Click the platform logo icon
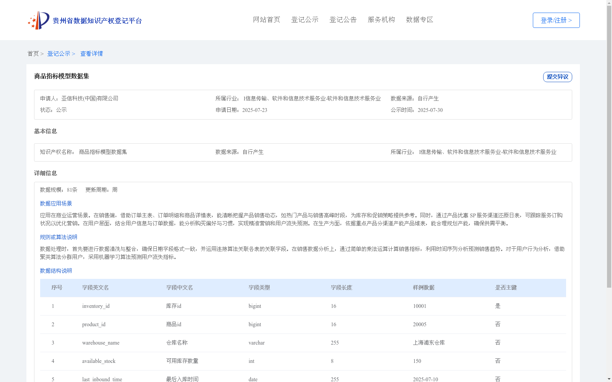 click(x=38, y=20)
